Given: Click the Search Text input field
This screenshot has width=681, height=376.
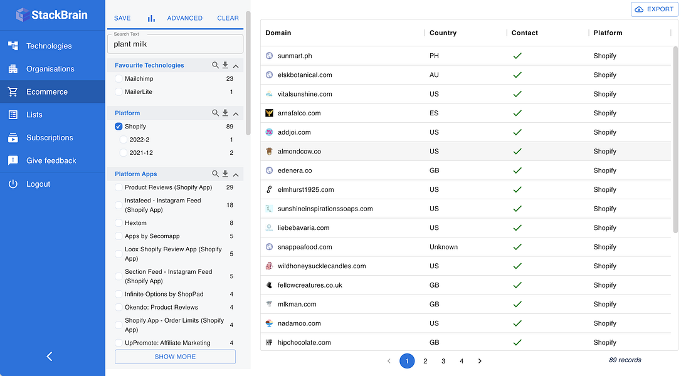Looking at the screenshot, I should click(175, 44).
